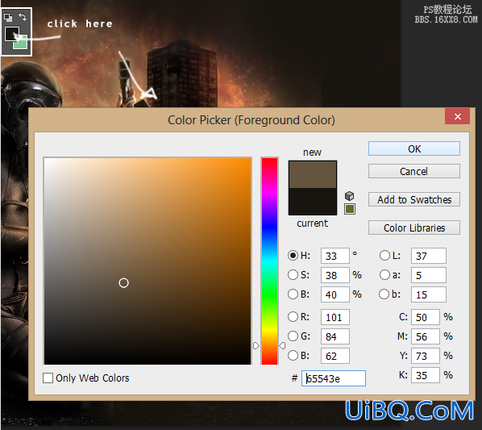Close the Color Picker dialog
Viewport: 482px width, 430px height.
[457, 116]
